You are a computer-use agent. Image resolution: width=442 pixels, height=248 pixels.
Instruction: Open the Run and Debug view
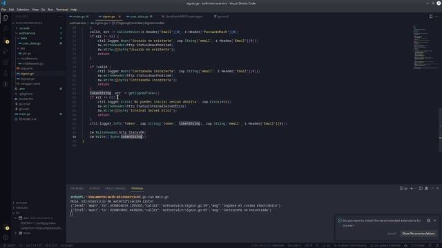pos(6,52)
